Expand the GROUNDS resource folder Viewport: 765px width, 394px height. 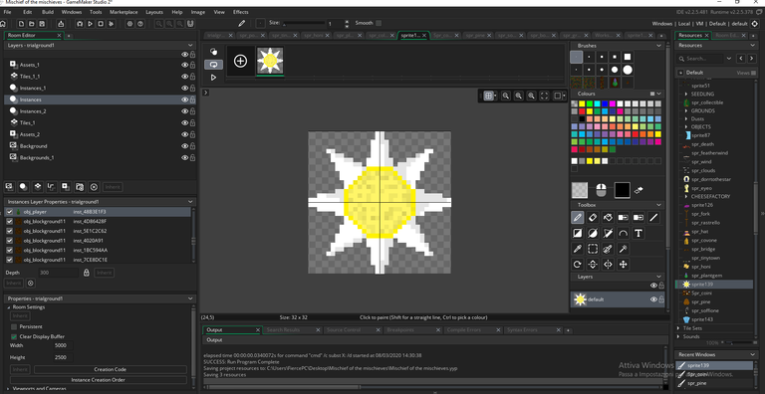tap(686, 111)
